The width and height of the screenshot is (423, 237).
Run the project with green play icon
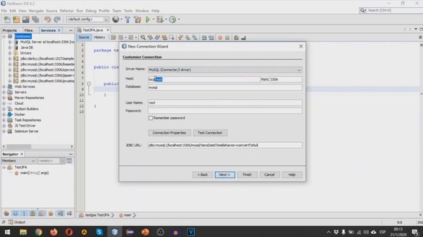[147, 19]
